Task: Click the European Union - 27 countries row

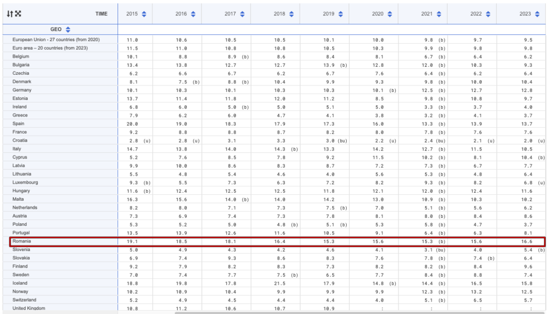Action: pos(56,40)
